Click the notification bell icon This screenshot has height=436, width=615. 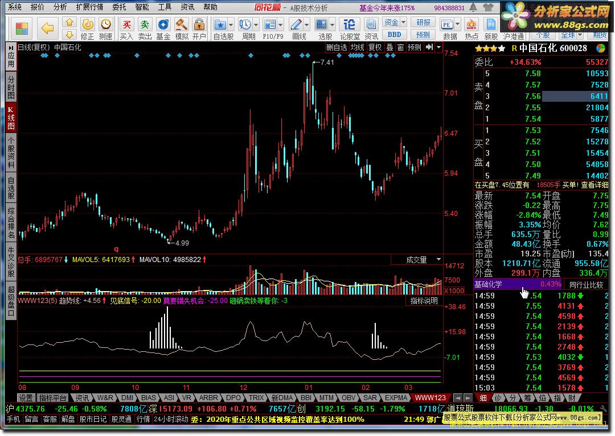[x=473, y=7]
